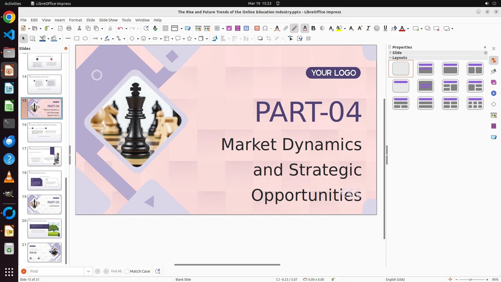Click the Find All button
The height and width of the screenshot is (282, 501).
(x=116, y=271)
